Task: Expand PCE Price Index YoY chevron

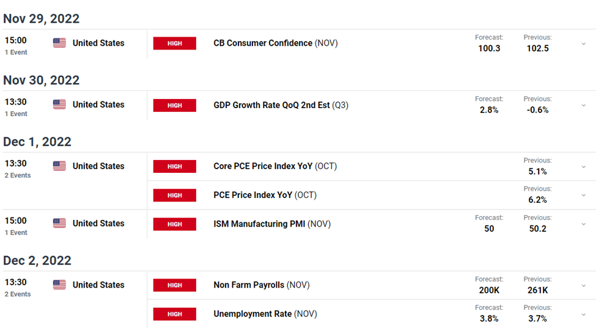Action: (x=583, y=195)
